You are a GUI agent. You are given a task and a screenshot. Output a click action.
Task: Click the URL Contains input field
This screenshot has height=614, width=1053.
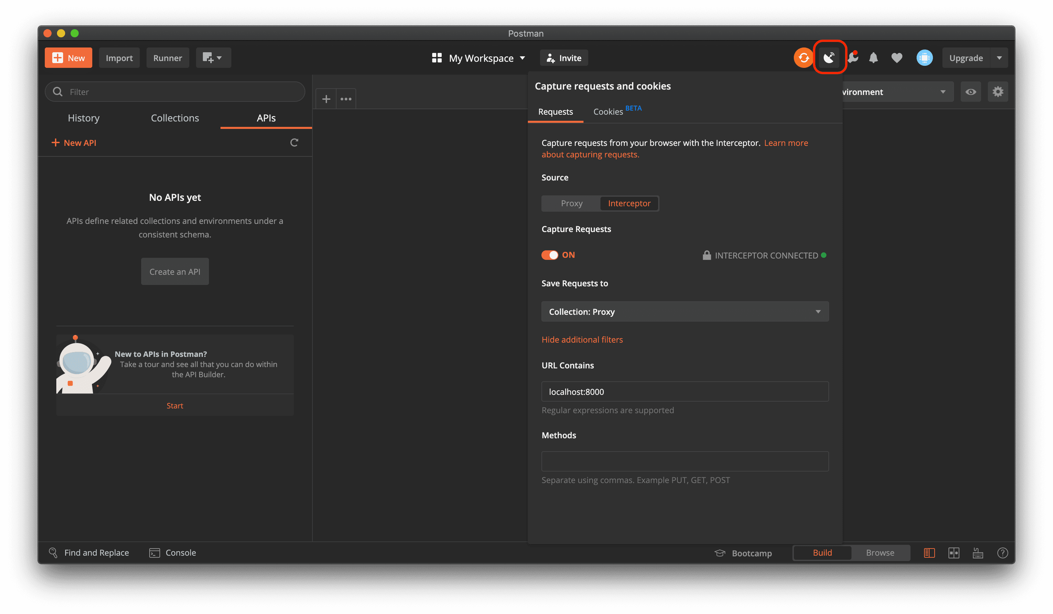click(x=685, y=392)
